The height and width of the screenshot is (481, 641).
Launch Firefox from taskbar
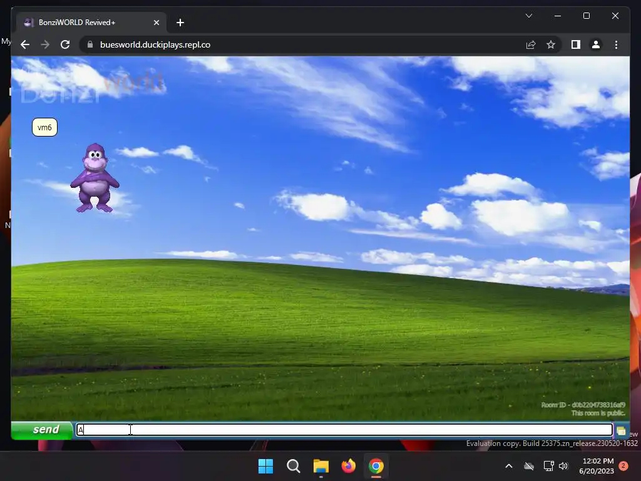point(348,466)
